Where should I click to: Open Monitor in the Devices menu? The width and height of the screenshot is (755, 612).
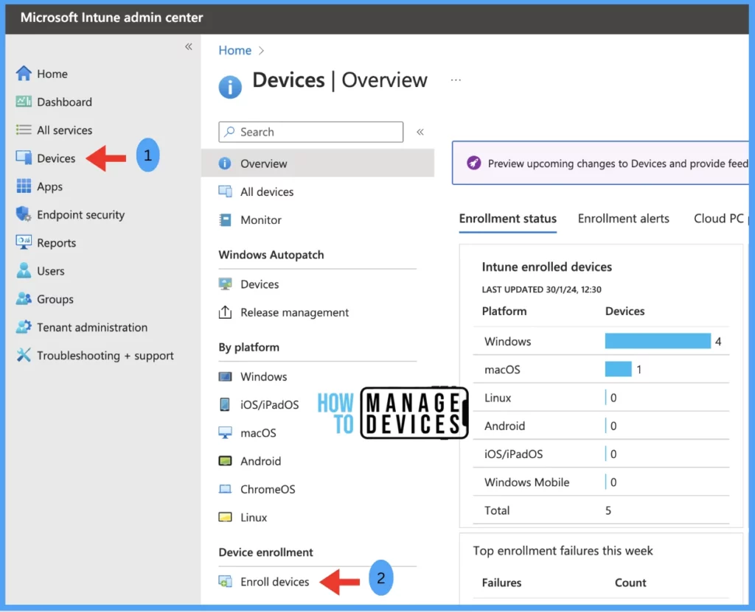pyautogui.click(x=260, y=220)
